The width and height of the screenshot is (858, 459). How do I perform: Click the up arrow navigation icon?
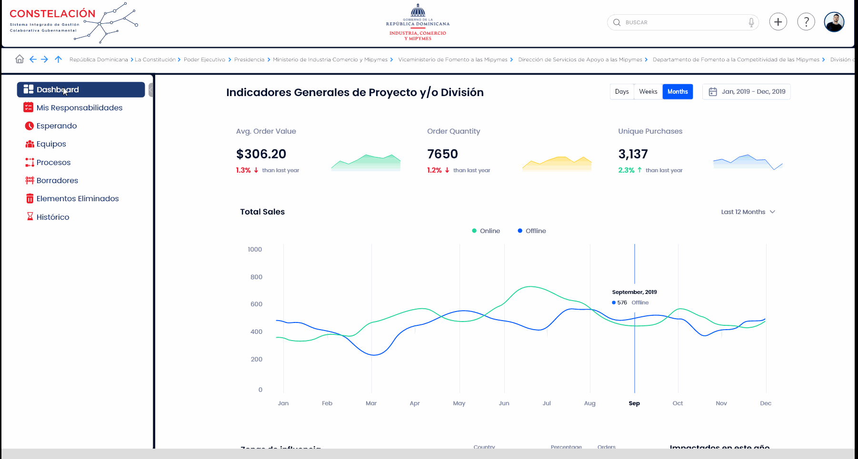tap(58, 59)
